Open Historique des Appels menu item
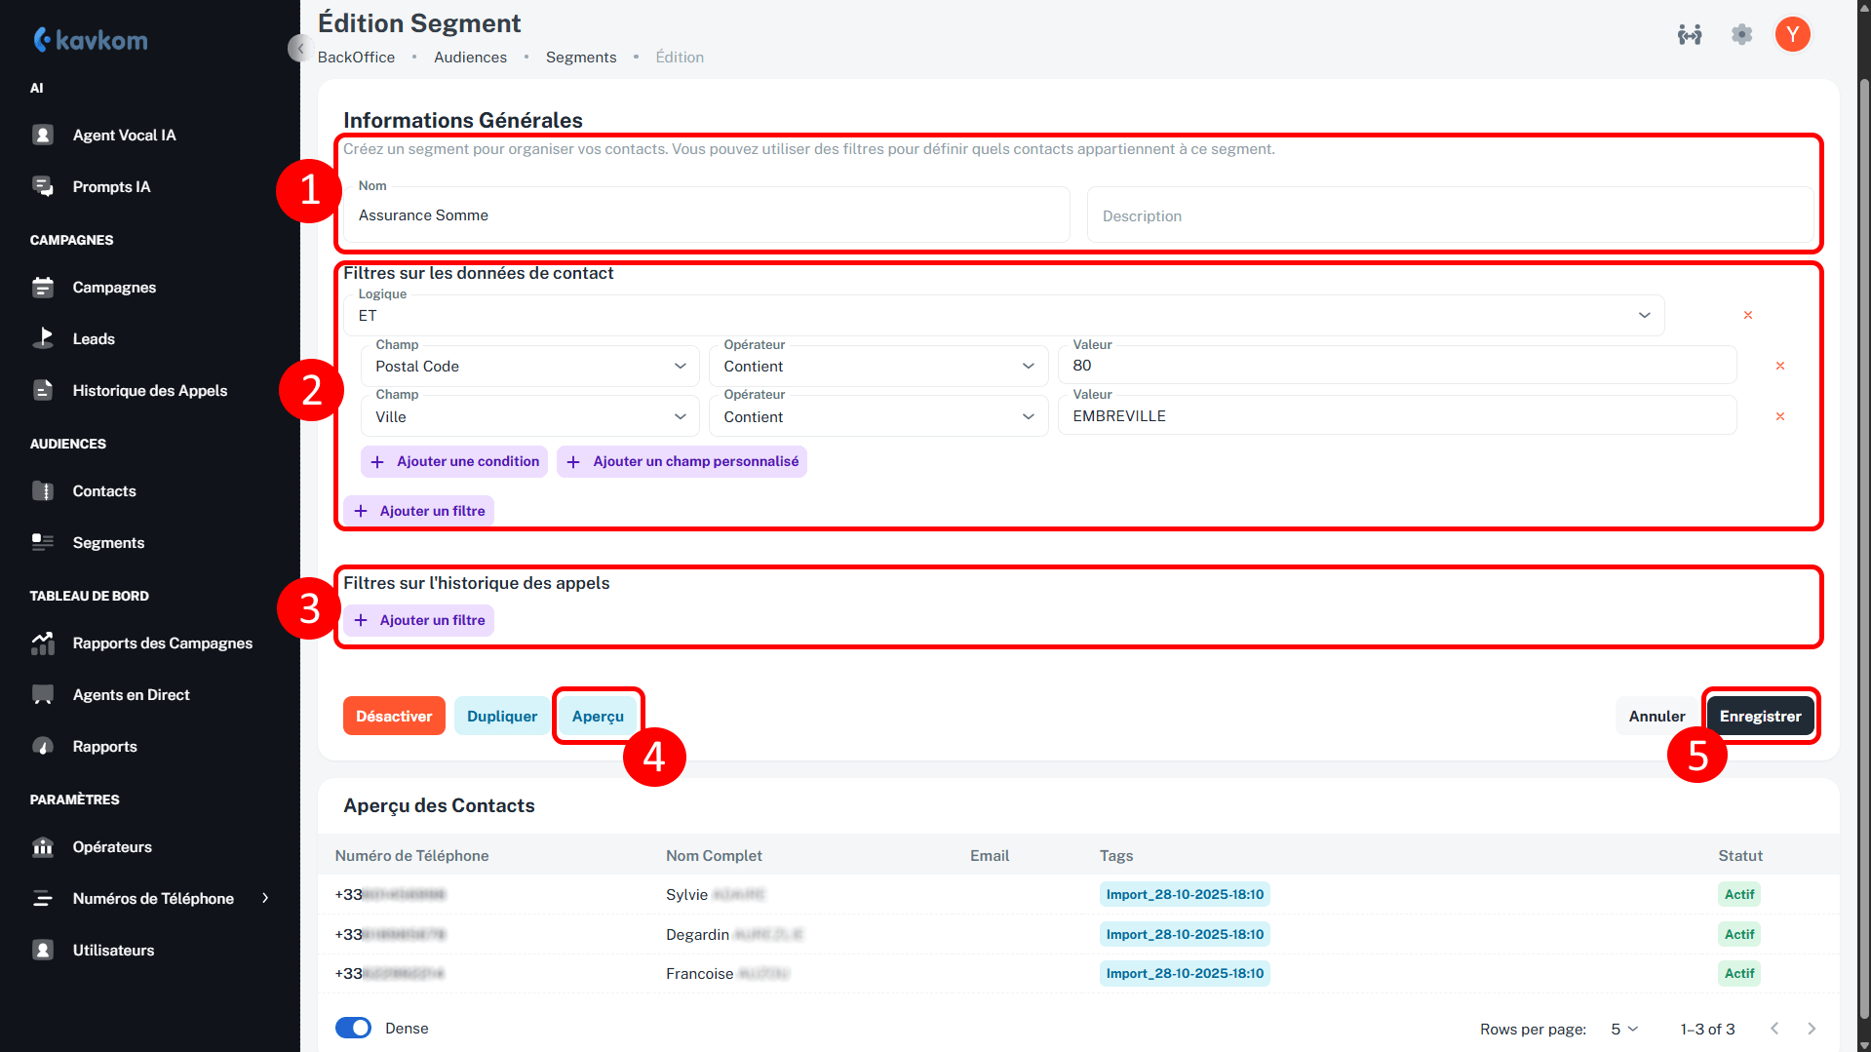This screenshot has height=1052, width=1871. tap(149, 391)
